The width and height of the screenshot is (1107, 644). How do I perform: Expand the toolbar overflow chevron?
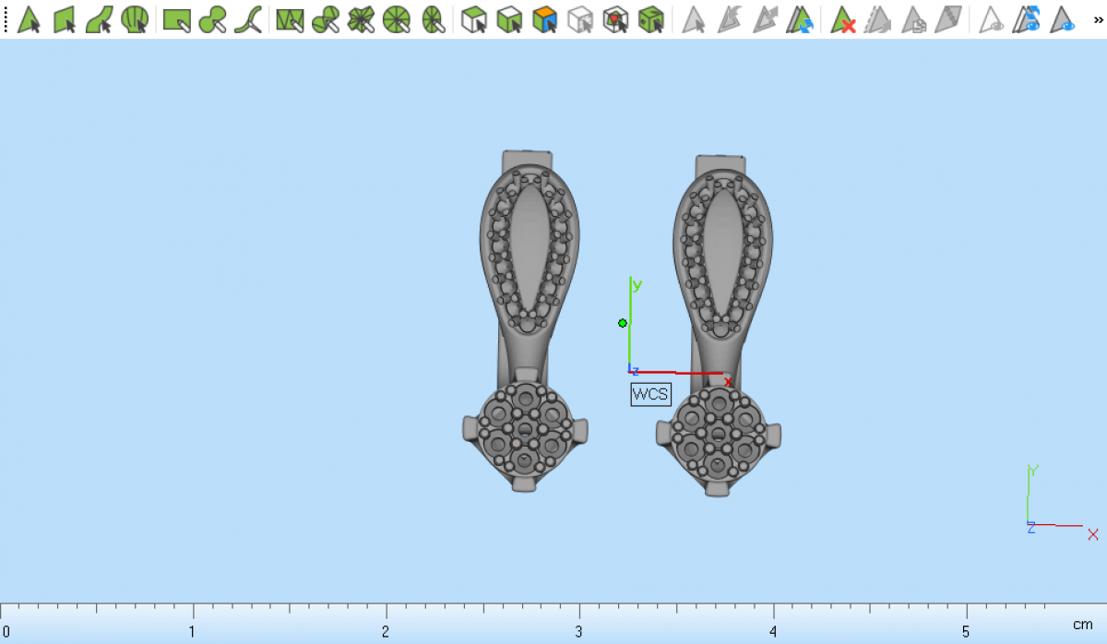click(1098, 19)
